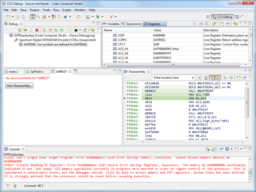Open the Debug view menu triangle

[98, 29]
